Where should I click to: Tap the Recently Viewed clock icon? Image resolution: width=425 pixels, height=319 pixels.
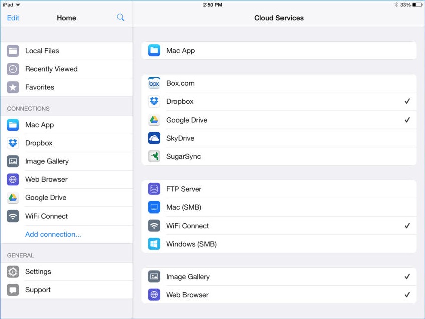pyautogui.click(x=13, y=69)
